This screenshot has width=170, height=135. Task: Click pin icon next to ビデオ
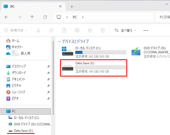click(48, 99)
